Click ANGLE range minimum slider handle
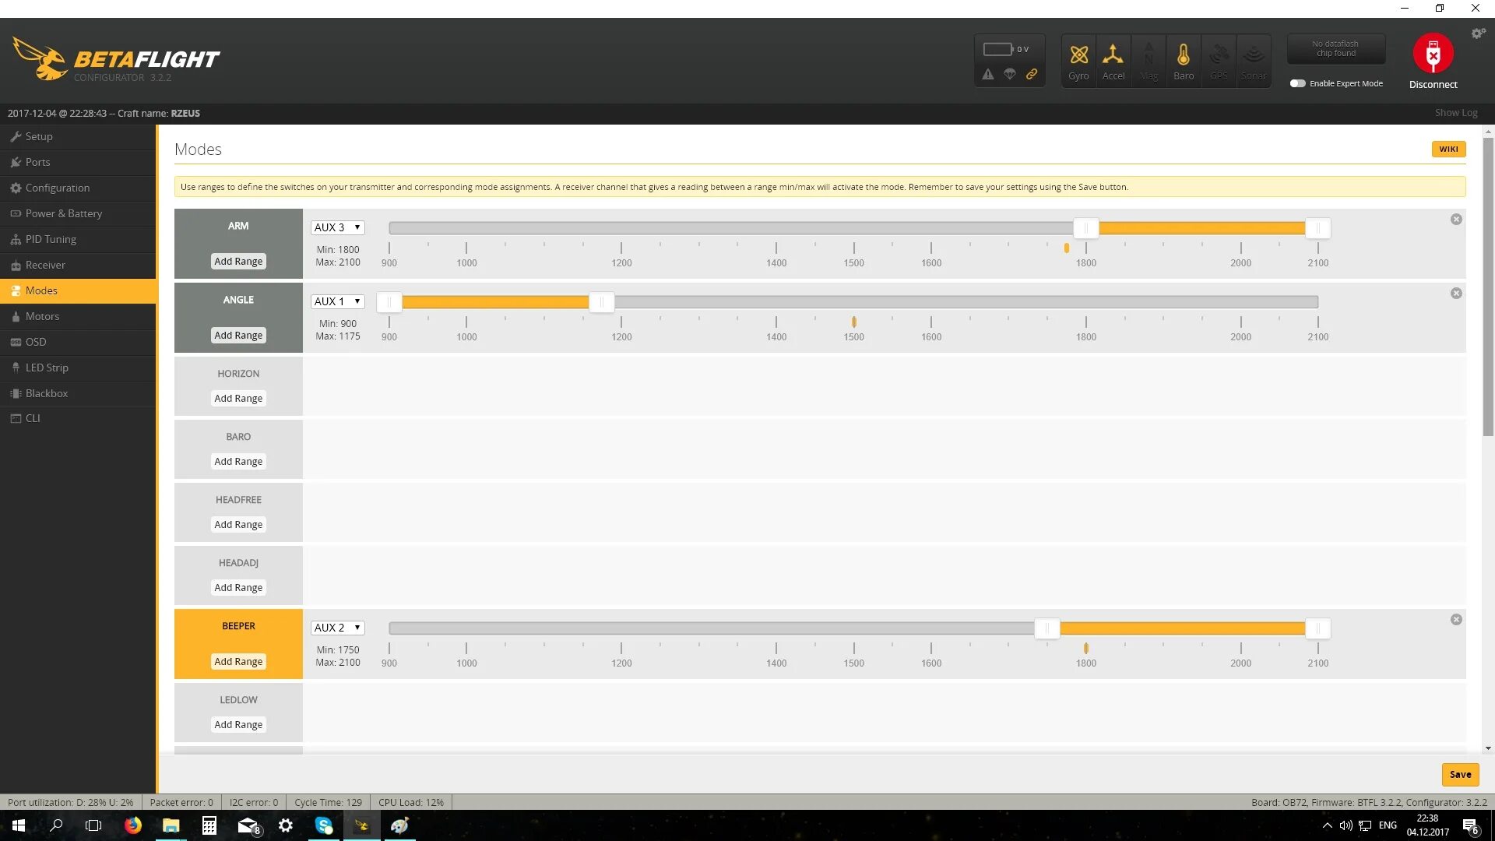Screen dimensions: 1495x841 (x=389, y=302)
